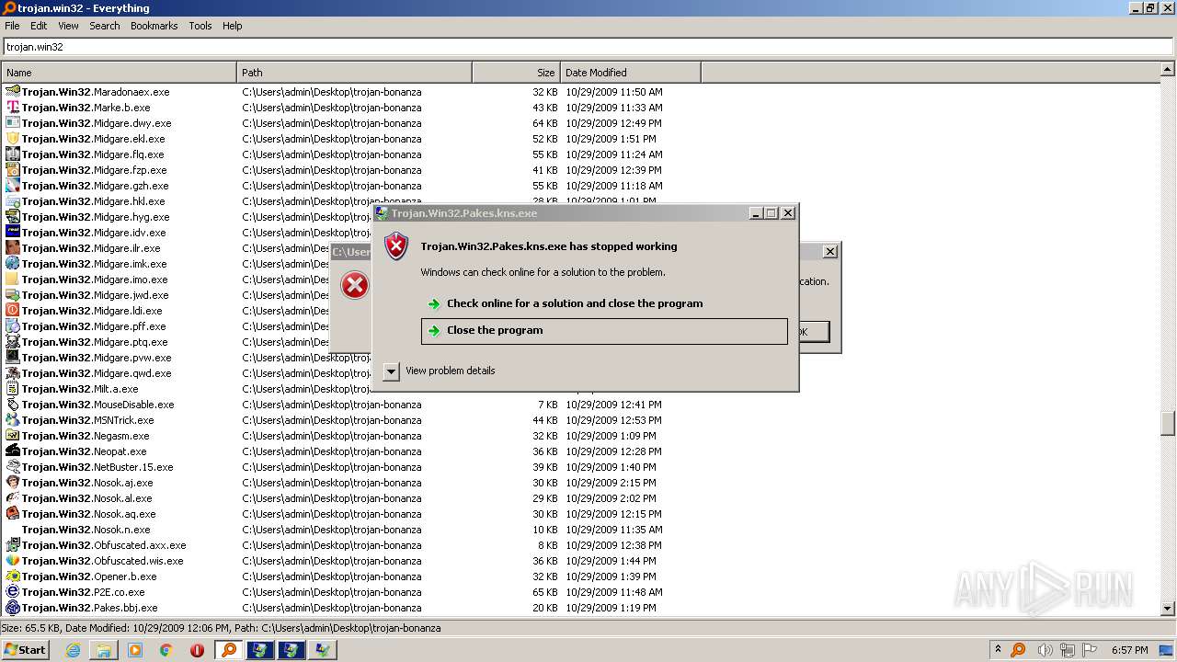Click the Trojan.Win32.Marke.b.exe file icon
The image size is (1177, 662).
[13, 108]
